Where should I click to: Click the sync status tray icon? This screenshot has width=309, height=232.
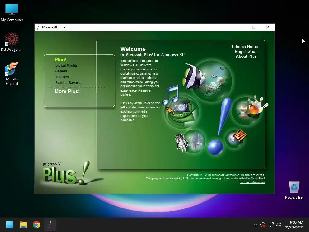click(263, 225)
